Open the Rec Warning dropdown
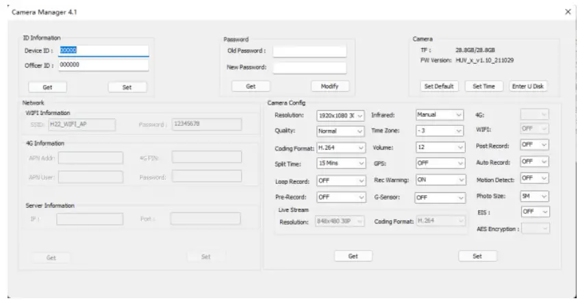The width and height of the screenshot is (578, 303). tap(440, 180)
